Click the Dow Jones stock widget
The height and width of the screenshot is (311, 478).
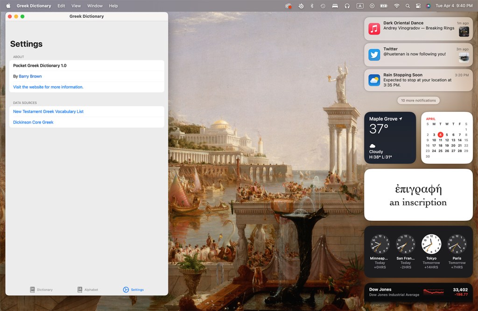[418, 292]
